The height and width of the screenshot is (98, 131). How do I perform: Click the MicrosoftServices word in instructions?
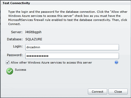(x=21, y=20)
